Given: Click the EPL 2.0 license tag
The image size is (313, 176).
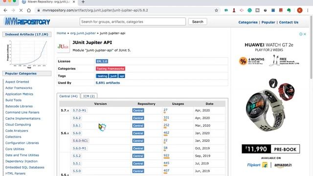Looking at the screenshot, I should pos(102,61).
